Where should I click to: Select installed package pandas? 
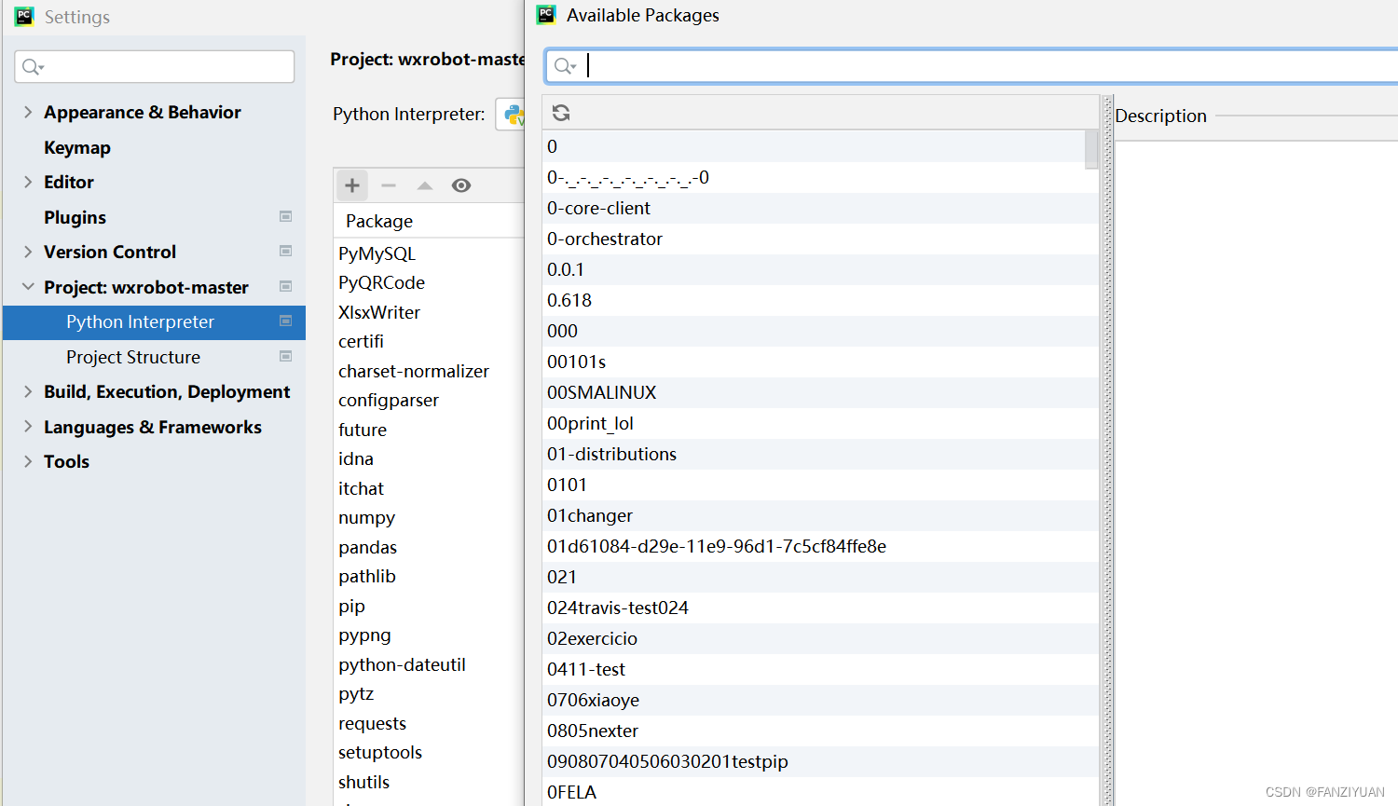click(367, 547)
